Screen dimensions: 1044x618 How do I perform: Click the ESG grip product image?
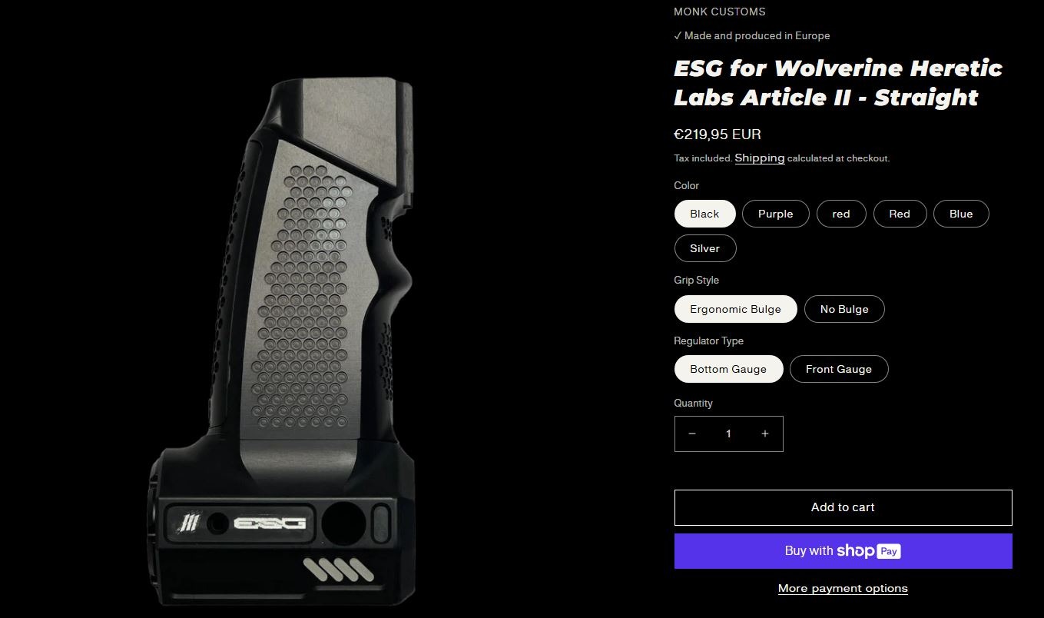[283, 341]
